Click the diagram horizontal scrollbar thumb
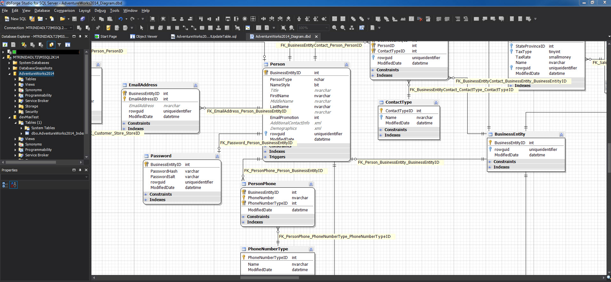The height and width of the screenshot is (282, 611). point(270,278)
